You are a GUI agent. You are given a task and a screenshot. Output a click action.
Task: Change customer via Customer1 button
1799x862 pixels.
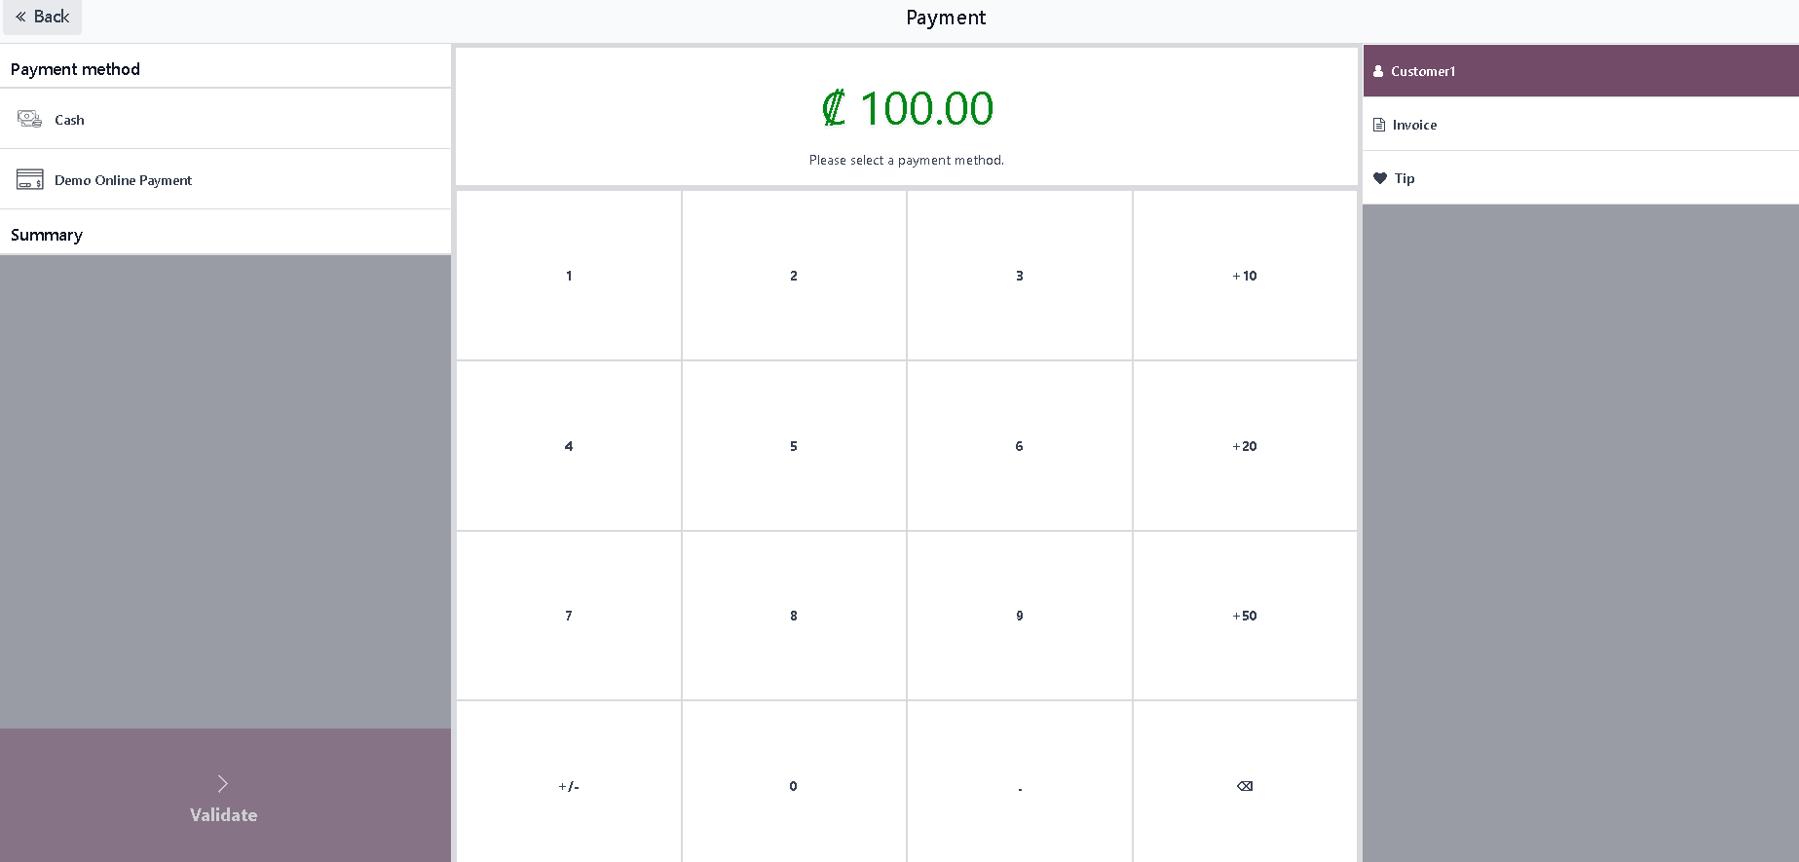click(x=1581, y=71)
